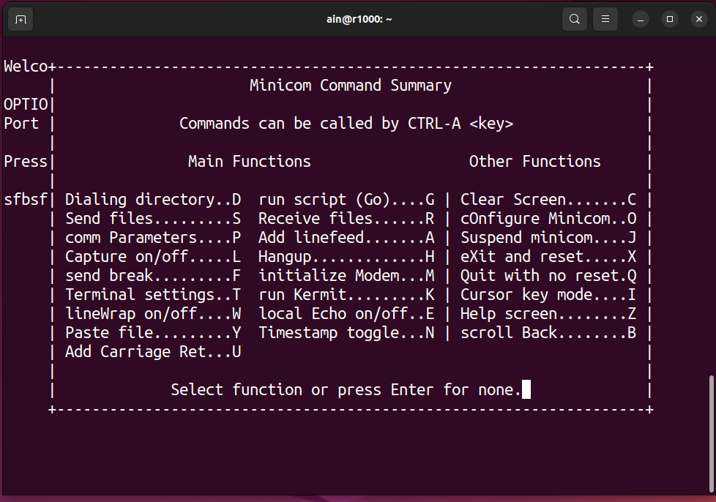Click the 'Main Functions' heading
716x502 pixels.
pyautogui.click(x=250, y=162)
